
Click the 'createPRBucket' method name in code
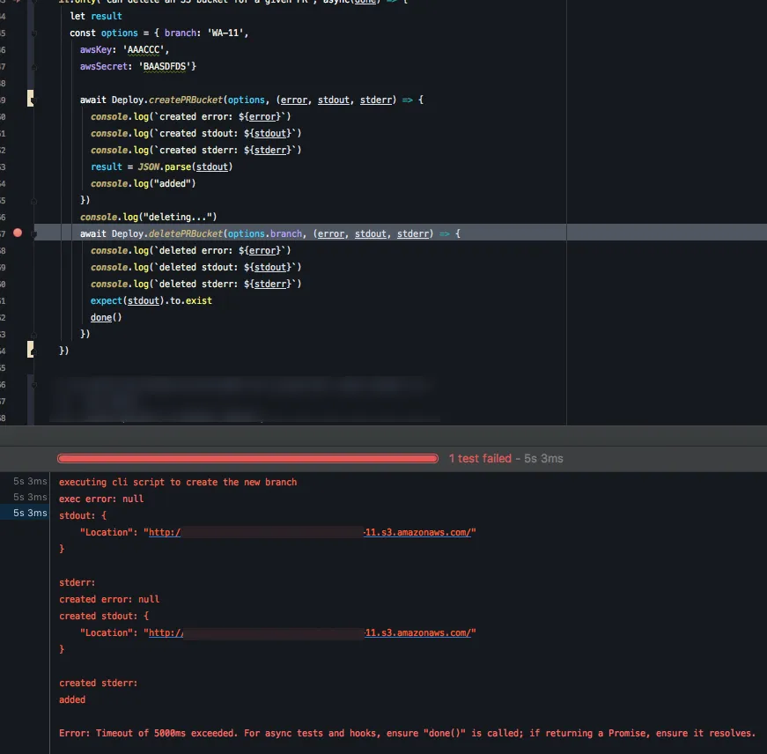[x=186, y=100]
